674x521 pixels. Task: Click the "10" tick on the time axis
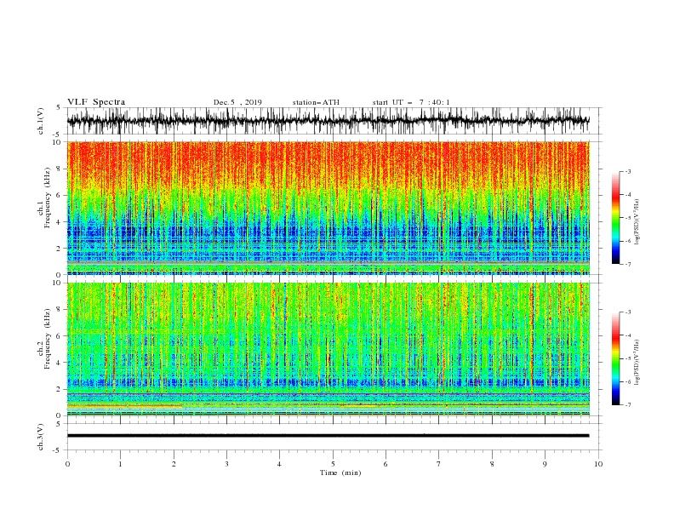point(598,464)
